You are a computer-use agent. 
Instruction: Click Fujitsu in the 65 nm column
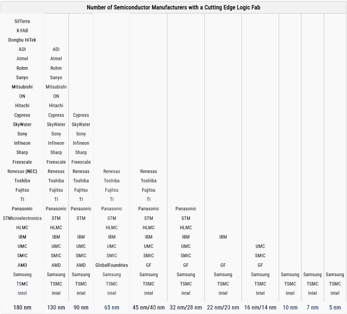point(111,190)
